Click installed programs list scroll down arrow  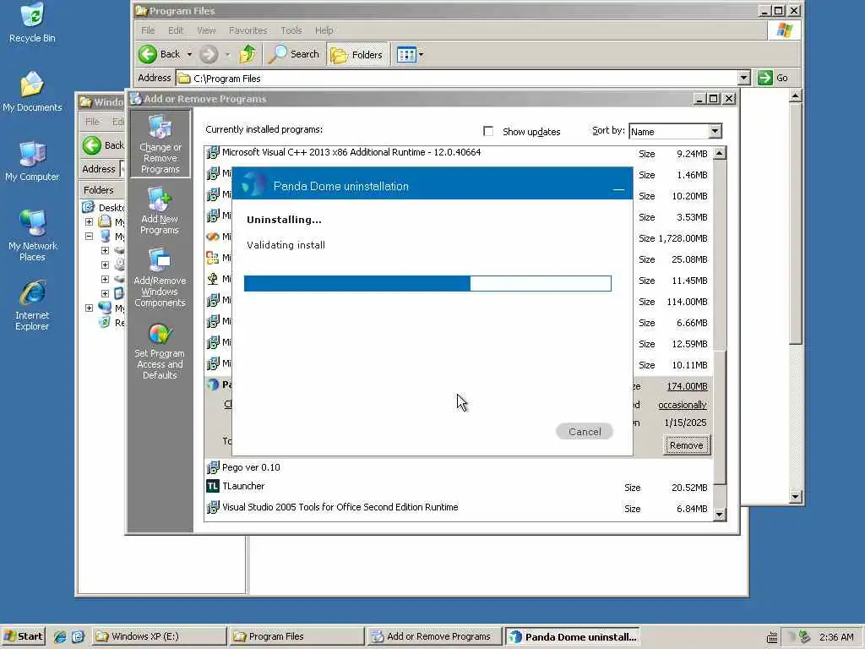point(720,515)
